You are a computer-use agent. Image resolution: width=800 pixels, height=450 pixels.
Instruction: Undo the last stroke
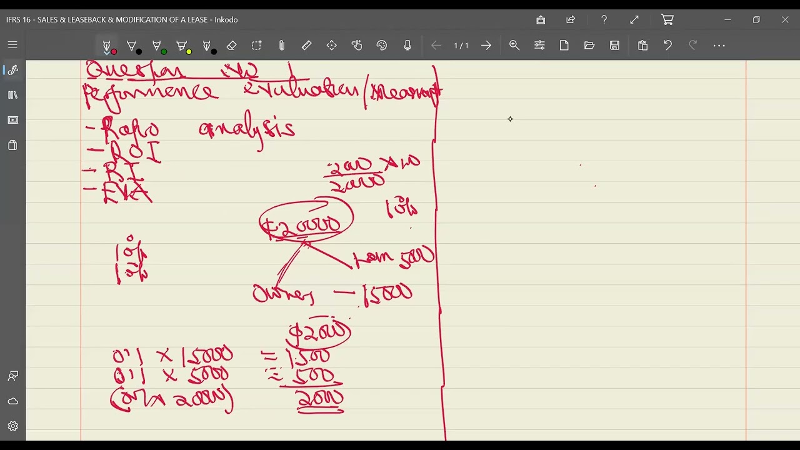[667, 46]
